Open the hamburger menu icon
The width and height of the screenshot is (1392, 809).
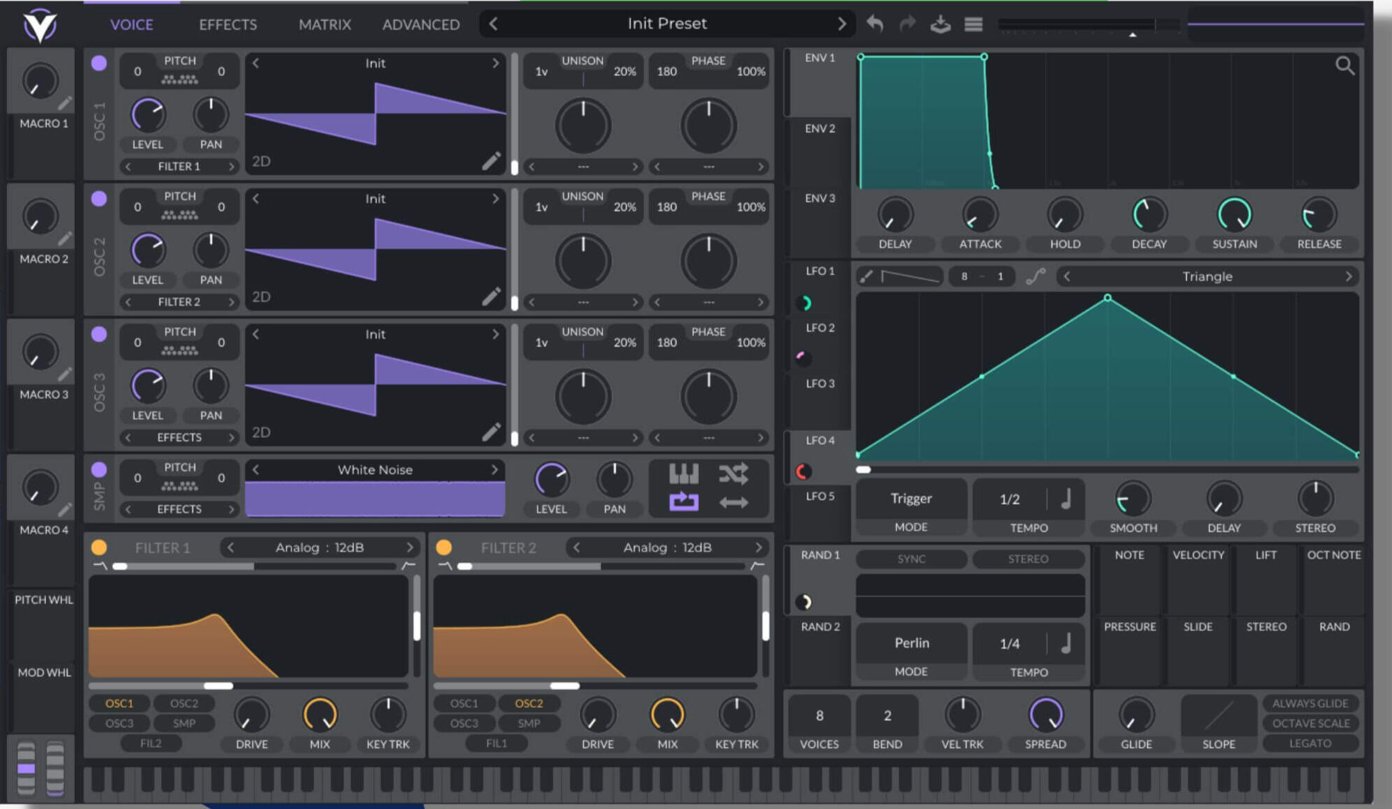[974, 24]
